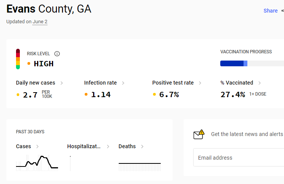Click the yellow dot beside 6.7% rate
This screenshot has width=284, height=184.
pyautogui.click(x=154, y=94)
